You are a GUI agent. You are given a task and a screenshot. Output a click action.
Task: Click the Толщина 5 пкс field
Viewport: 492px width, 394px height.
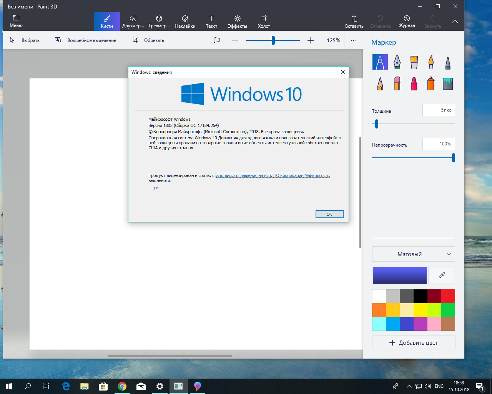439,110
